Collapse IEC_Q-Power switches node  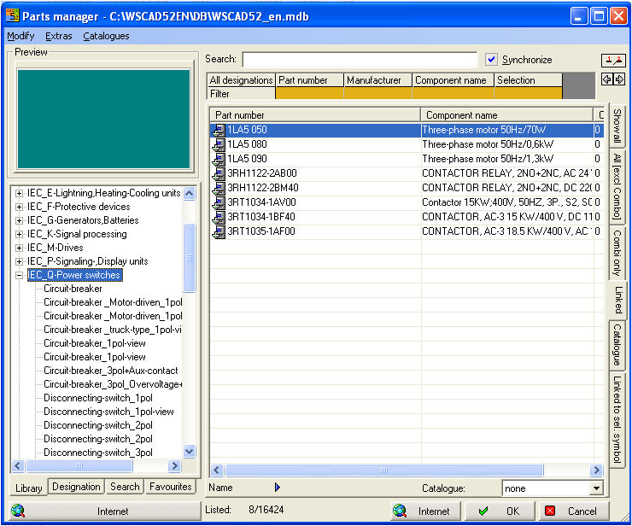coord(19,276)
